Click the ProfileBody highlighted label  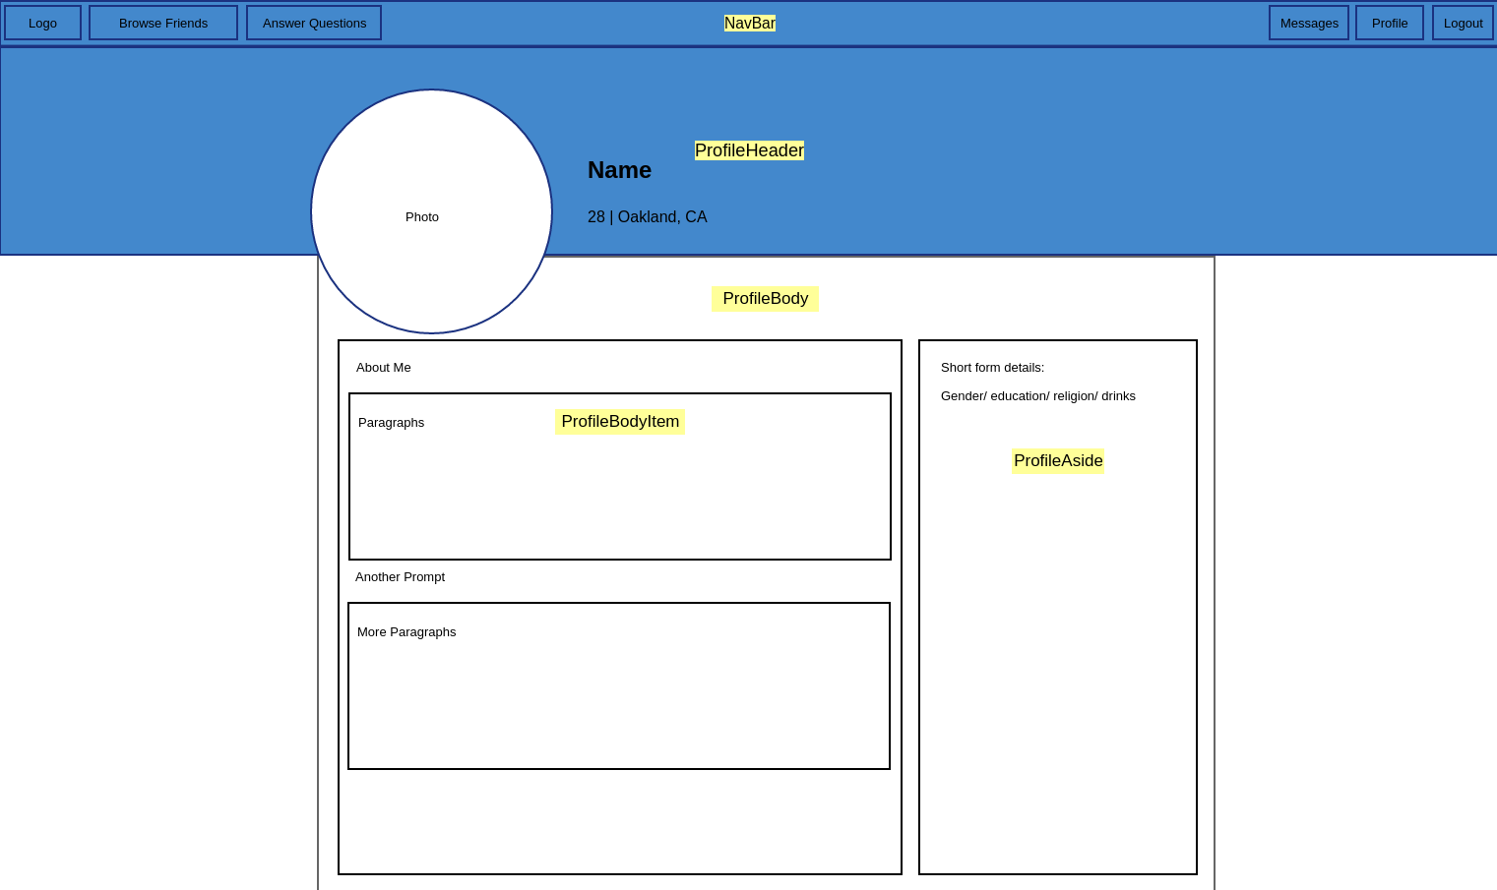765,299
